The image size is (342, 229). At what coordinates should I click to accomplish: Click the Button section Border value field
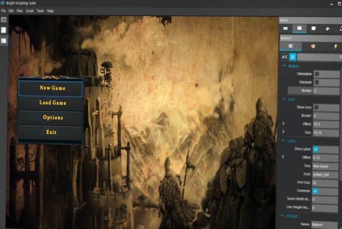click(x=327, y=91)
